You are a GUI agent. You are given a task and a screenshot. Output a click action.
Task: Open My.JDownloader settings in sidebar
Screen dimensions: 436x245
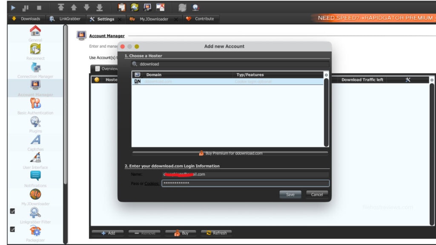35,197
